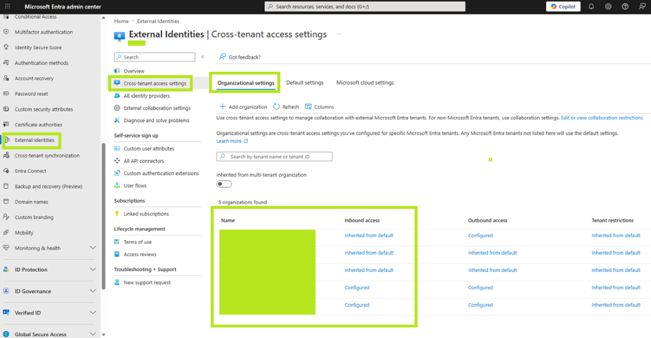The width and height of the screenshot is (651, 338).
Task: Click Add organization button
Action: (243, 107)
